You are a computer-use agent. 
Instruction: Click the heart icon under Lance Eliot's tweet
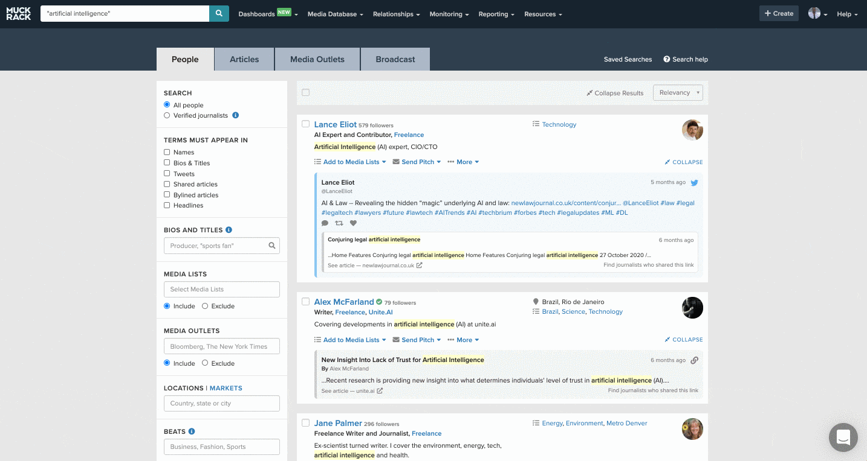point(354,223)
